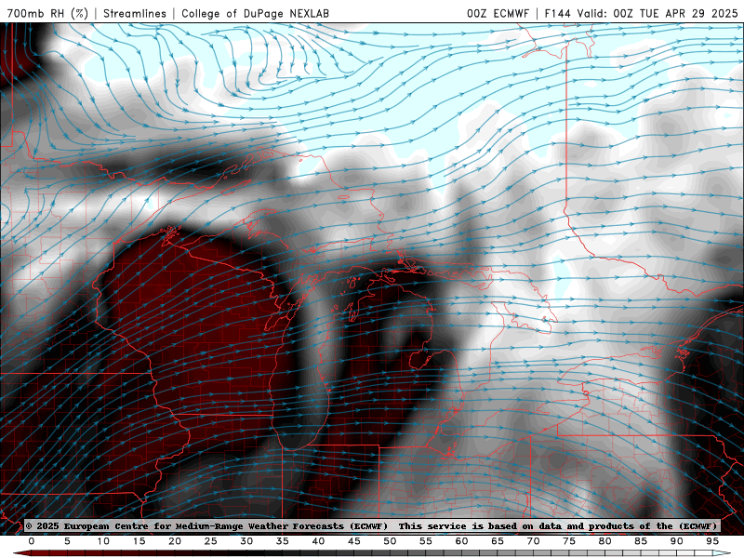Screen dimensions: 744x558
Task: Select the "90" color scale label
Action: point(677,541)
